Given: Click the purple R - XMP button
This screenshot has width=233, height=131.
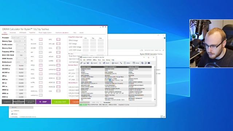Looking at the screenshot, I should click(43, 102).
